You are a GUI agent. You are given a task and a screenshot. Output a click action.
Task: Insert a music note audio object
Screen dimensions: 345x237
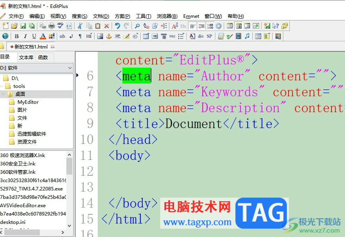(x=247, y=36)
